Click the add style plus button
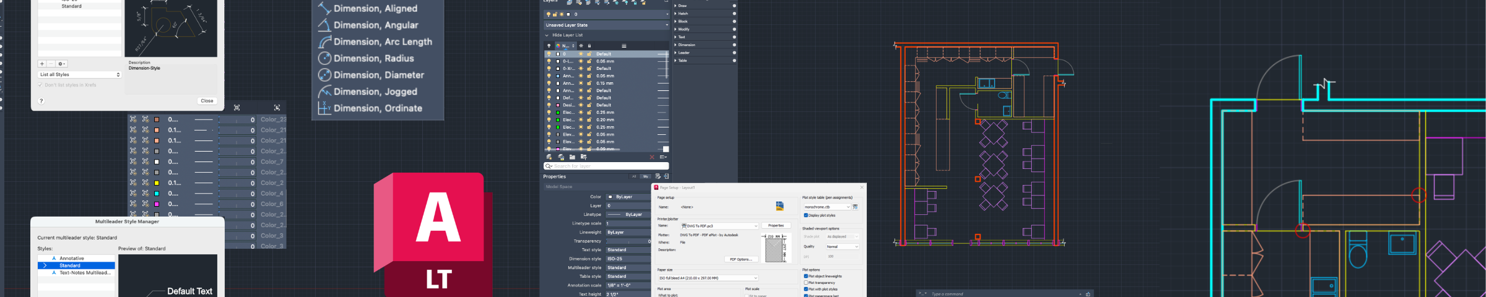The width and height of the screenshot is (1486, 297). tap(42, 64)
